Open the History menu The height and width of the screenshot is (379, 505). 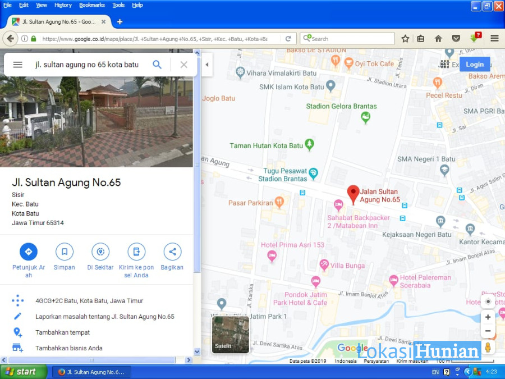pos(63,5)
